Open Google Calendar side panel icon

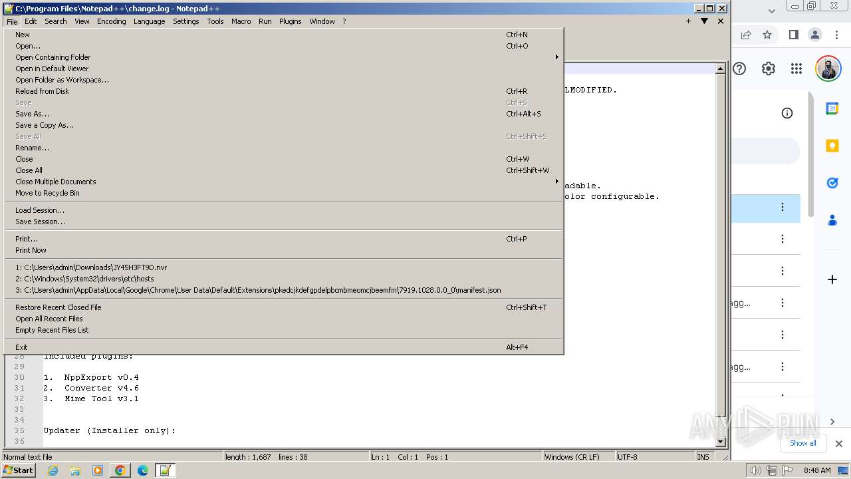pyautogui.click(x=832, y=108)
